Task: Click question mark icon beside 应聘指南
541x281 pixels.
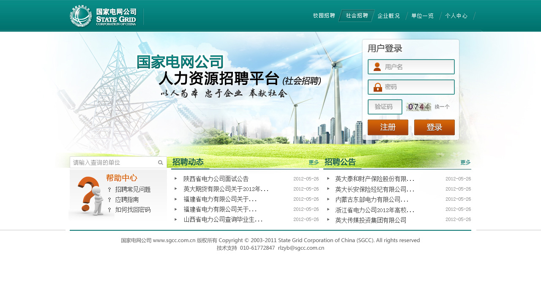Action: coord(109,200)
